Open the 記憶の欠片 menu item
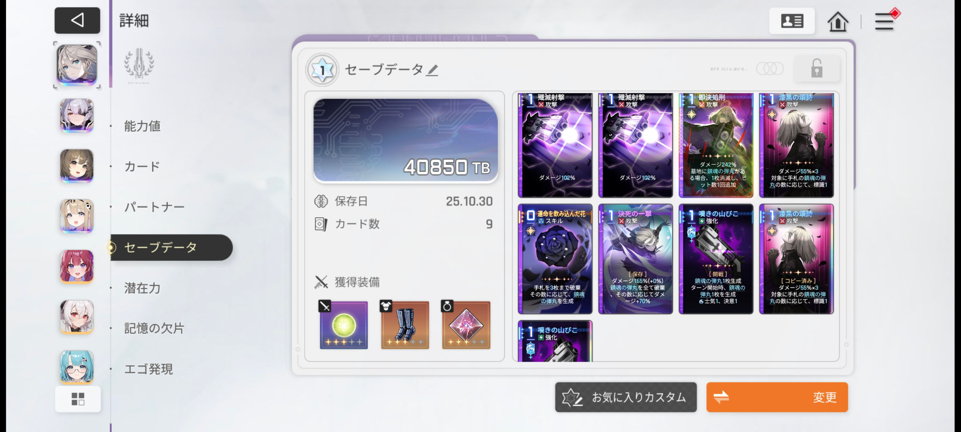Screen dimensions: 961x432 pyautogui.click(x=154, y=328)
